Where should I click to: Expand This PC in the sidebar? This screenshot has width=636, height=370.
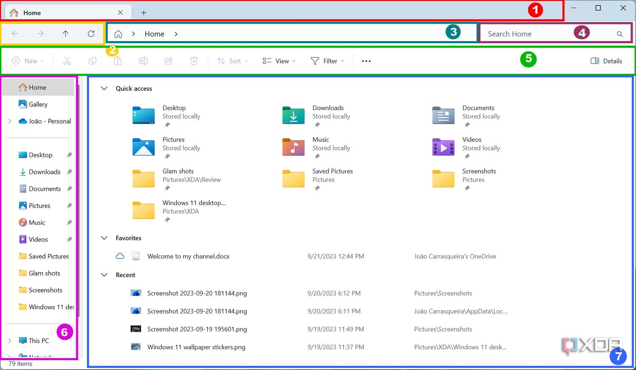[9, 340]
